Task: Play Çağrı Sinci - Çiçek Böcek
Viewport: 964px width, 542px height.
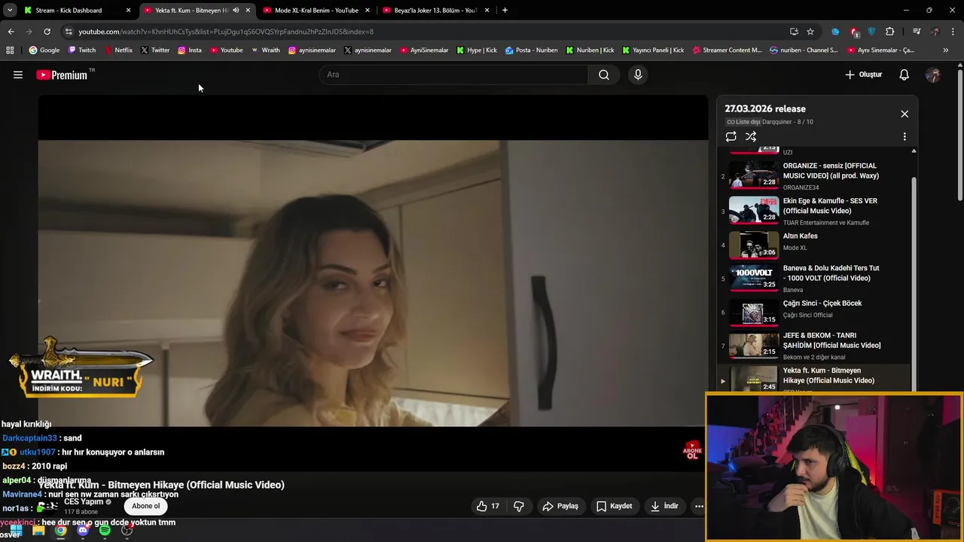Action: (813, 312)
